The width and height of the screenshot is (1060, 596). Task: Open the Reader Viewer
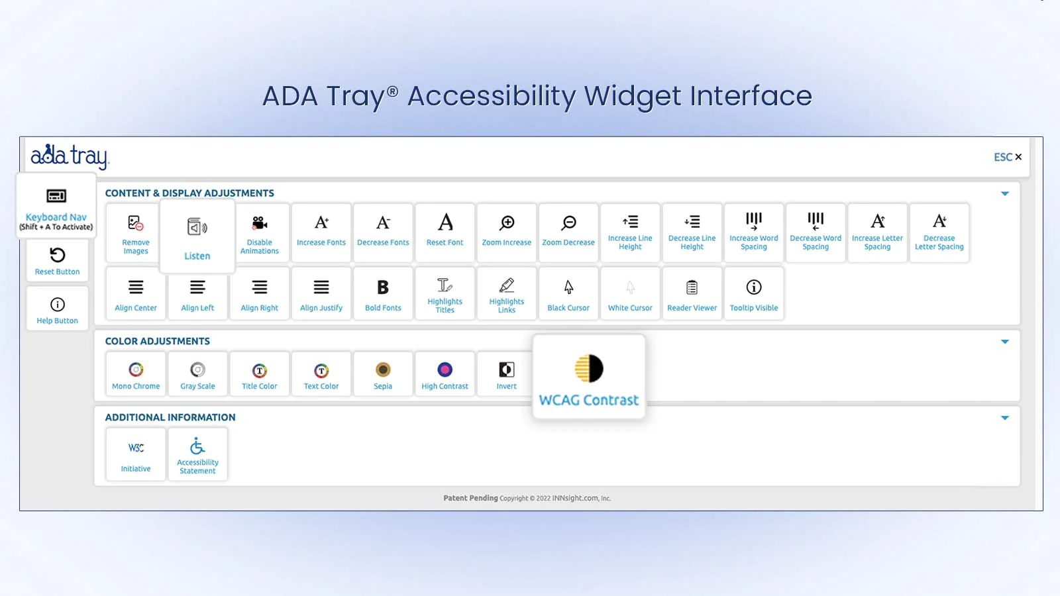[692, 294]
